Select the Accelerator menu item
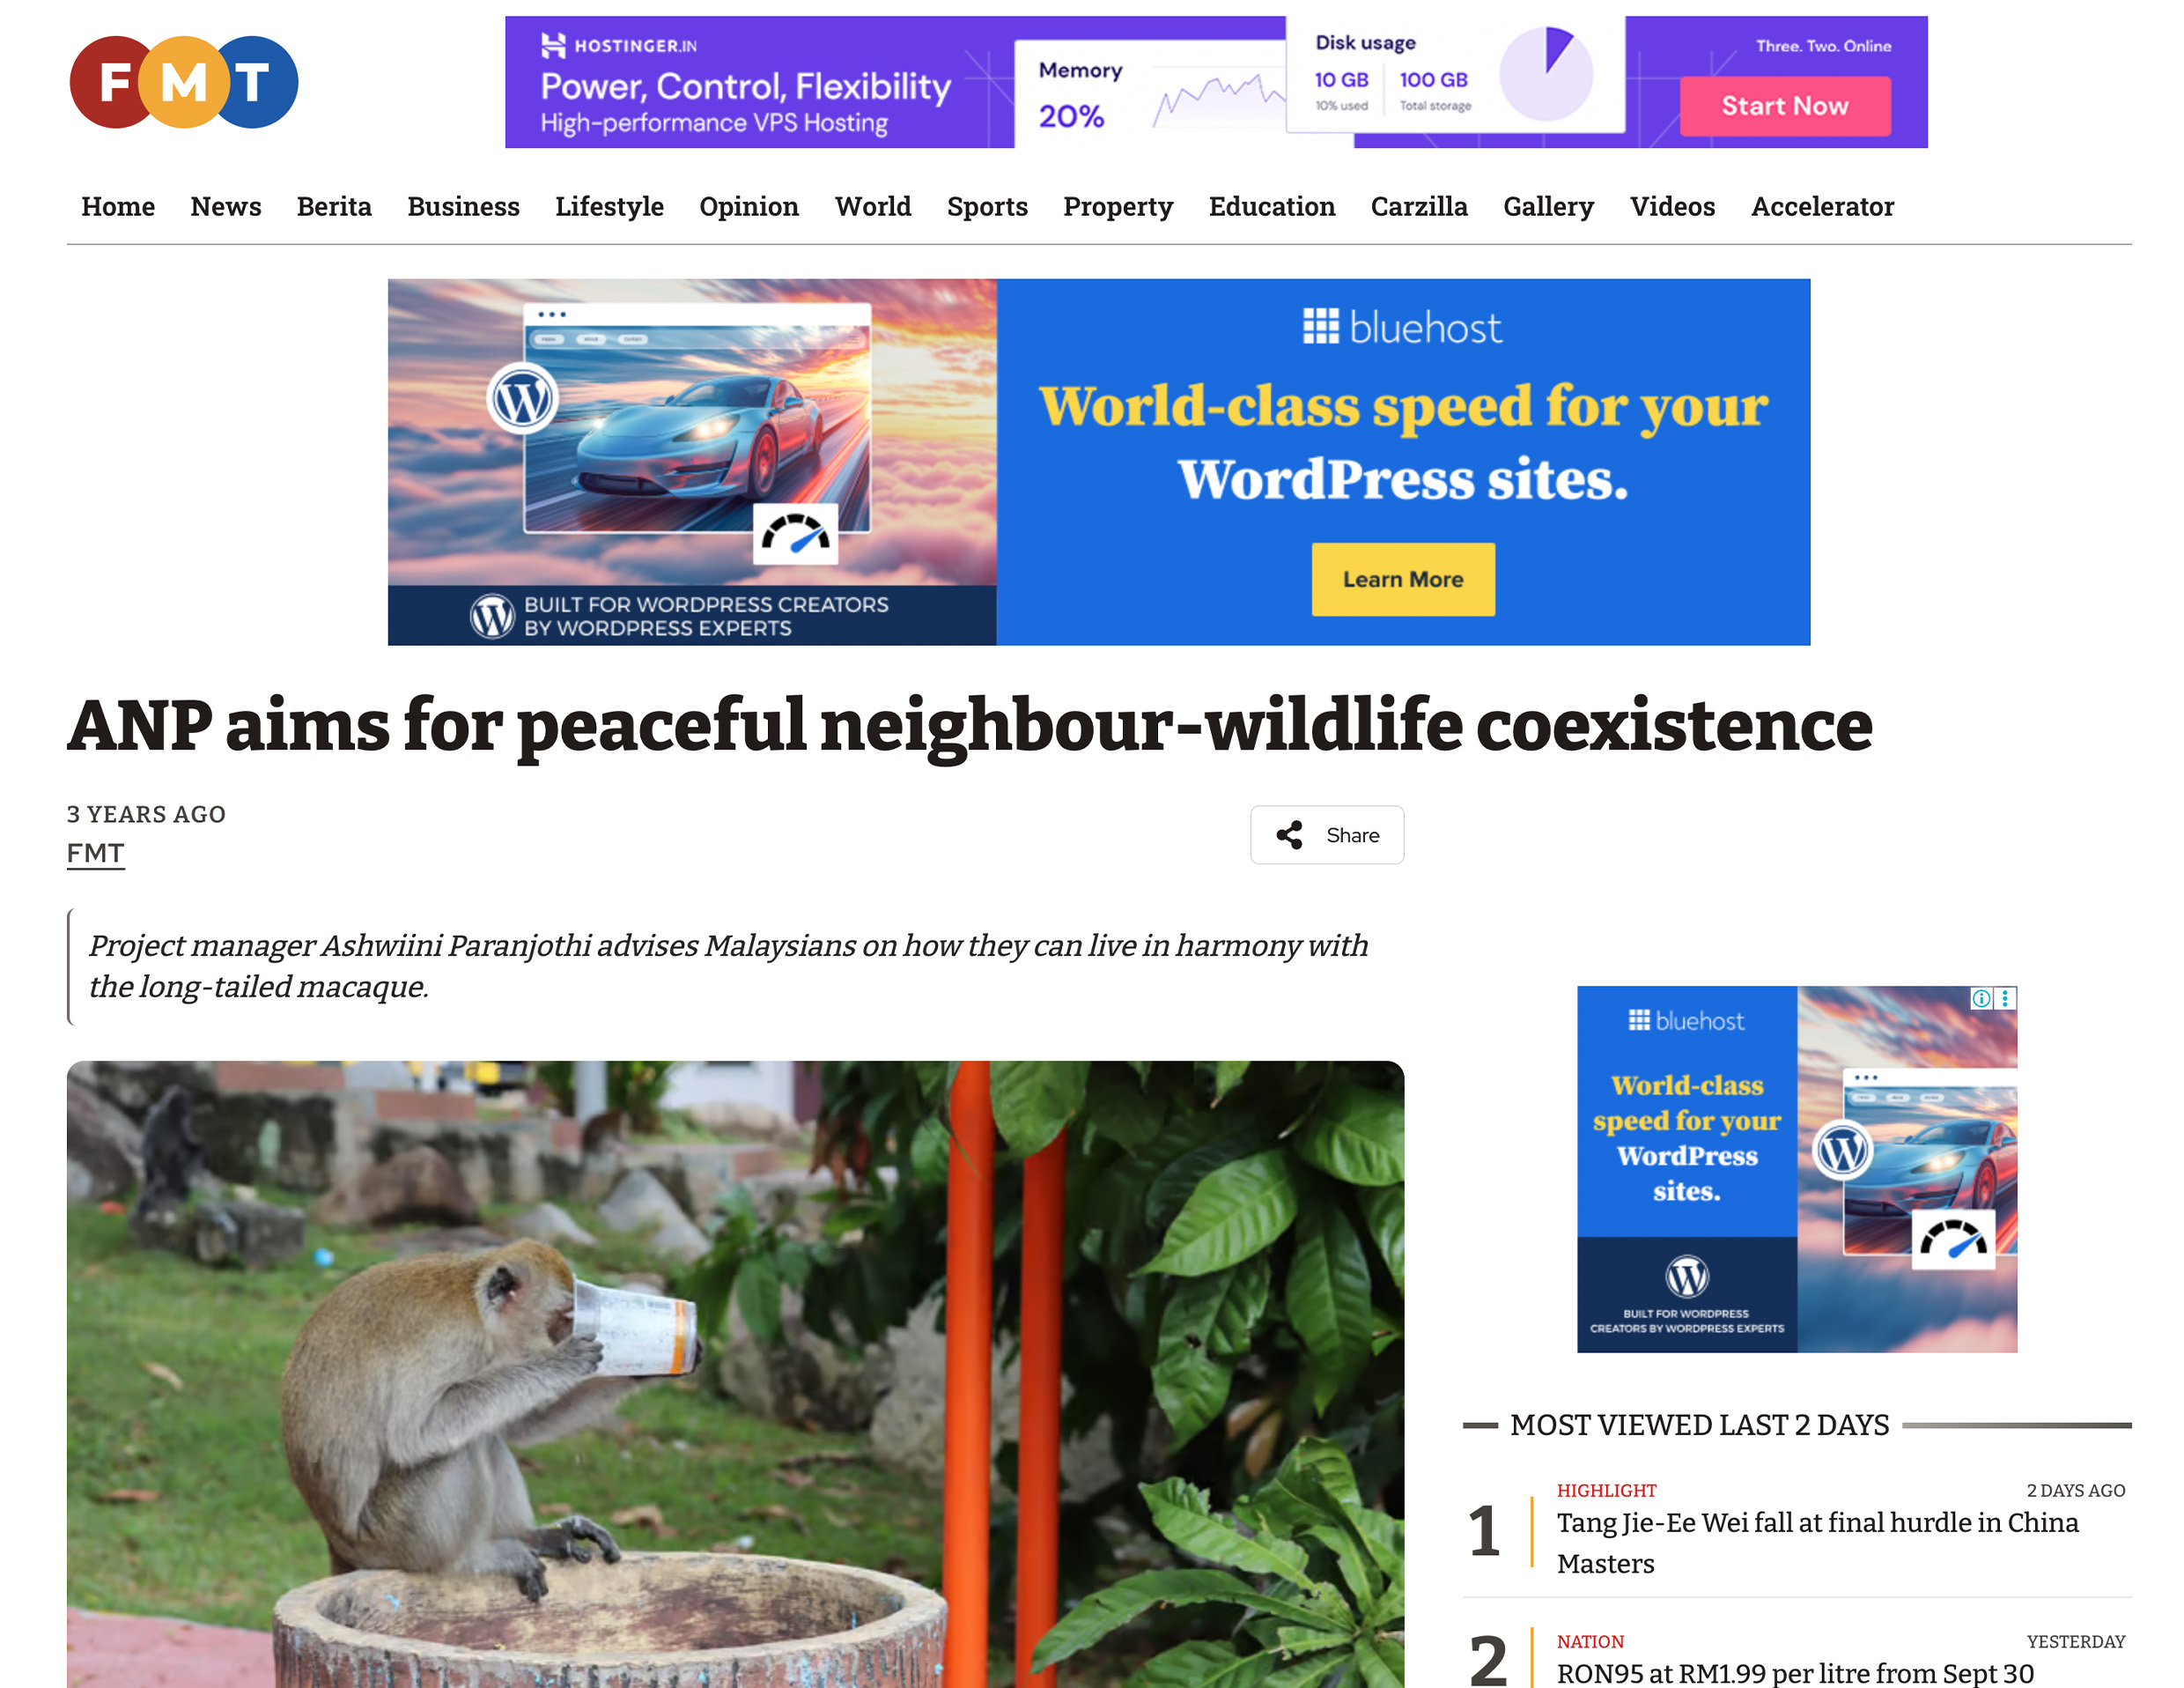This screenshot has height=1688, width=2184. [x=1822, y=206]
